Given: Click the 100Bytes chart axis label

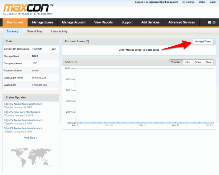Looking at the screenshot, I should [70, 68].
